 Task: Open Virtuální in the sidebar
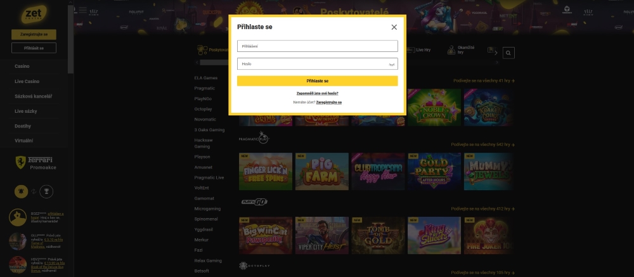(24, 141)
